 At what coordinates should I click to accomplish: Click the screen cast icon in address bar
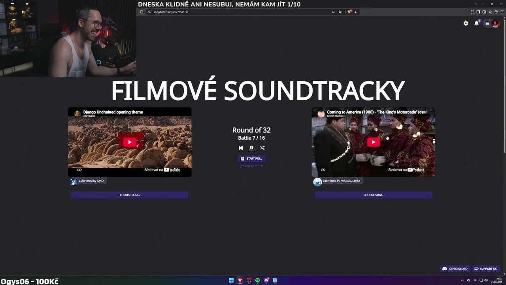pos(334,12)
